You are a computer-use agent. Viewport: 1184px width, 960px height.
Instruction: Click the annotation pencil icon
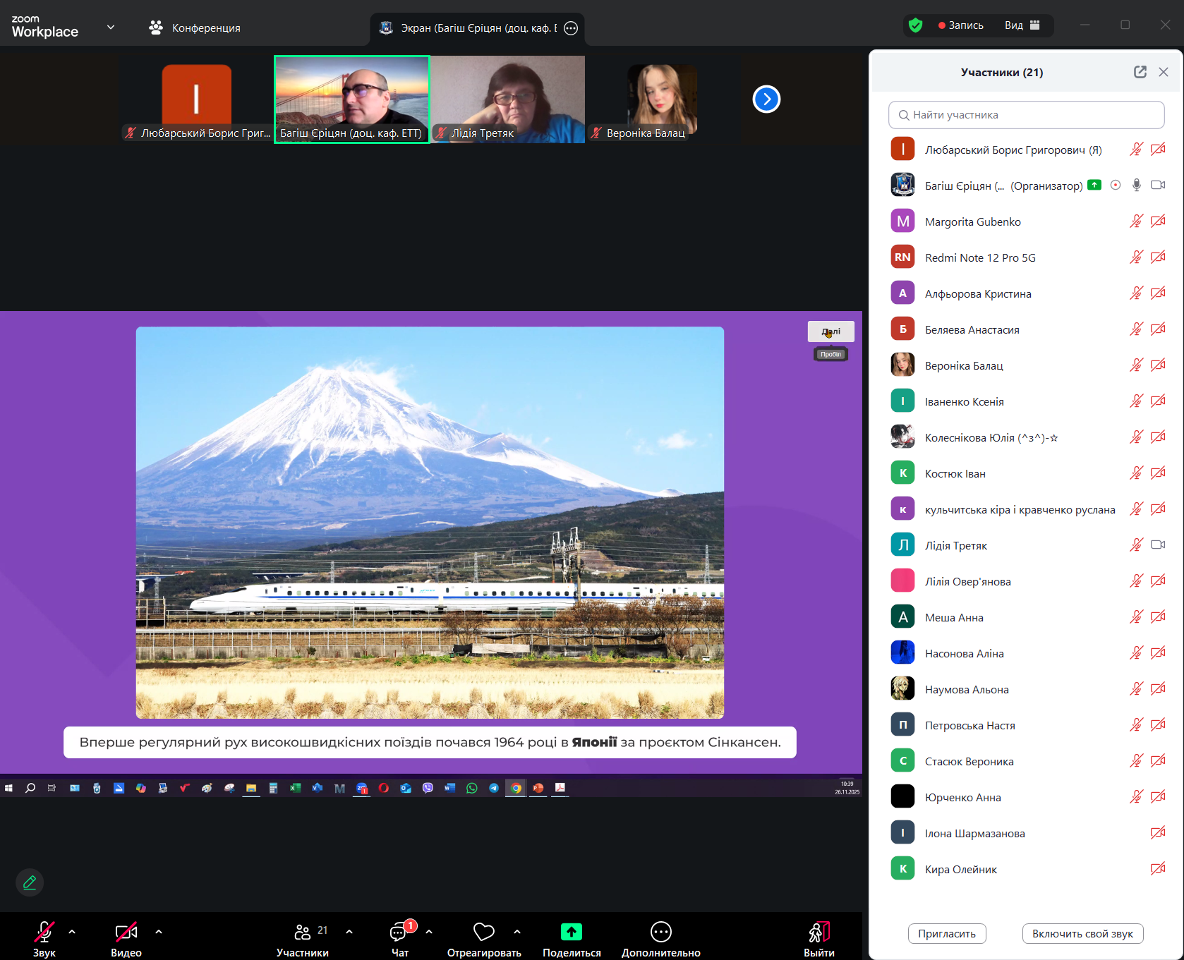(x=30, y=882)
